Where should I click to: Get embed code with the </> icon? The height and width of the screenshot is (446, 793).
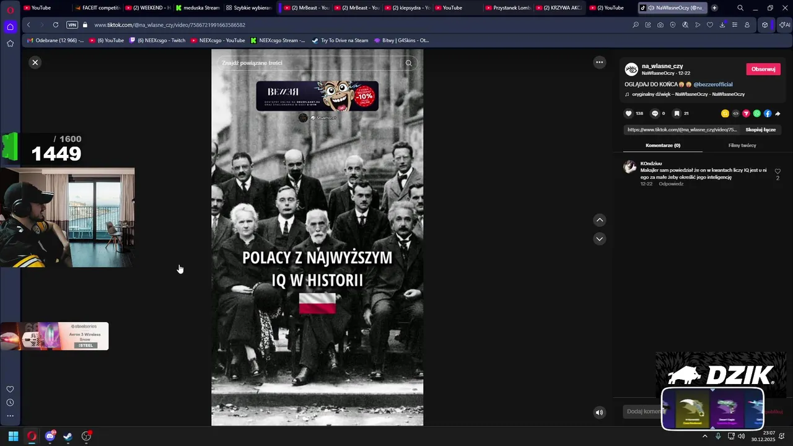click(x=735, y=113)
